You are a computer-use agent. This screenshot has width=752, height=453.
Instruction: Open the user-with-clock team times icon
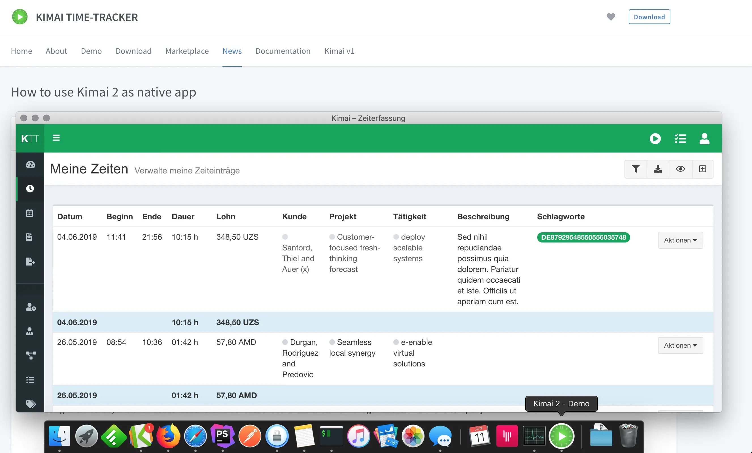point(31,307)
